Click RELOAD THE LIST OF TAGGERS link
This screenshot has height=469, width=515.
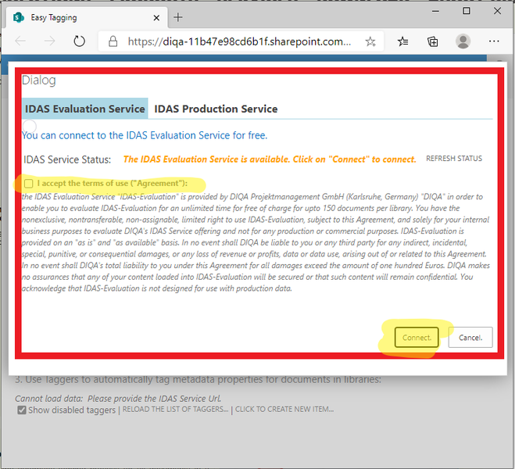[176, 410]
